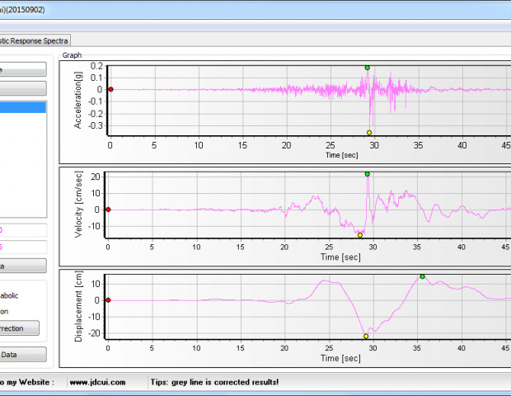
Task: Click the Data button at bottom left
Action: (23, 354)
